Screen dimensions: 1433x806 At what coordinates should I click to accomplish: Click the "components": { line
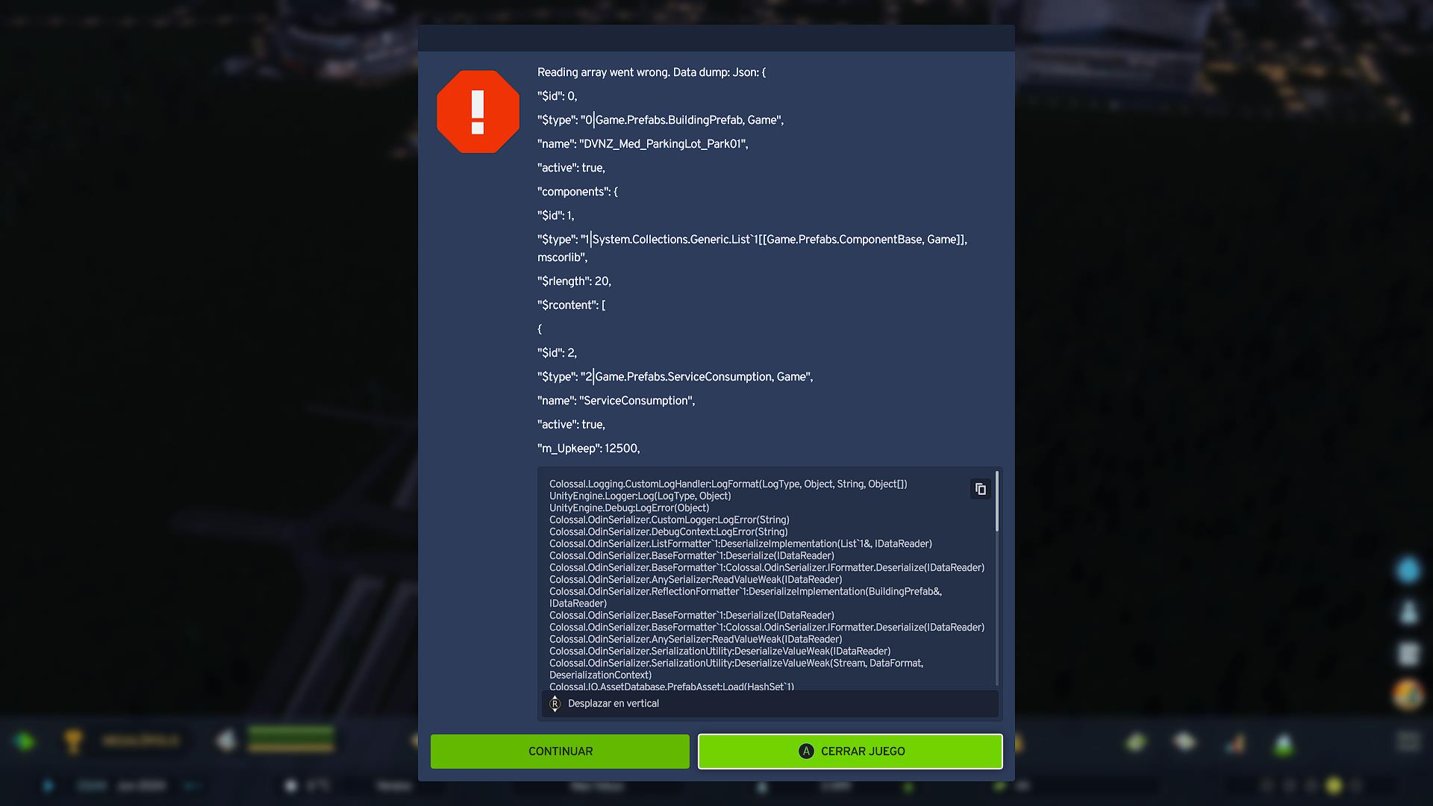[x=578, y=192]
